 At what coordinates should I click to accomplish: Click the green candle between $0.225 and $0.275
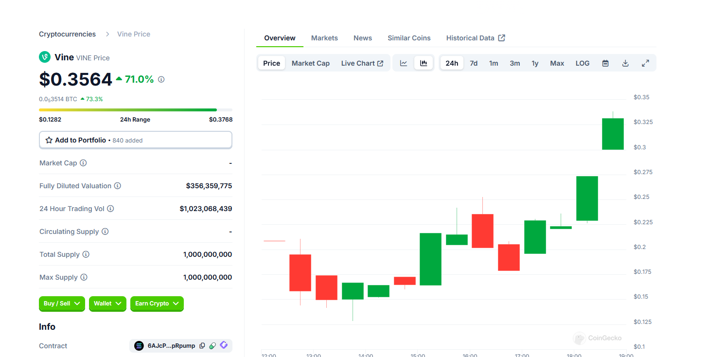(587, 199)
